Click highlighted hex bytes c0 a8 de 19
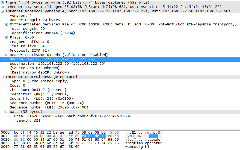The height and width of the screenshot is (150, 240). pos(94,136)
